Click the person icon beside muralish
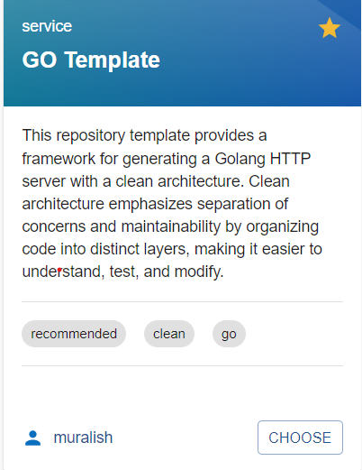Viewport: 362px width, 470px height. pos(32,438)
